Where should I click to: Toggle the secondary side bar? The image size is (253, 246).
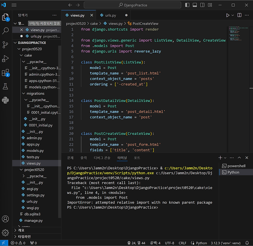click(x=202, y=5)
